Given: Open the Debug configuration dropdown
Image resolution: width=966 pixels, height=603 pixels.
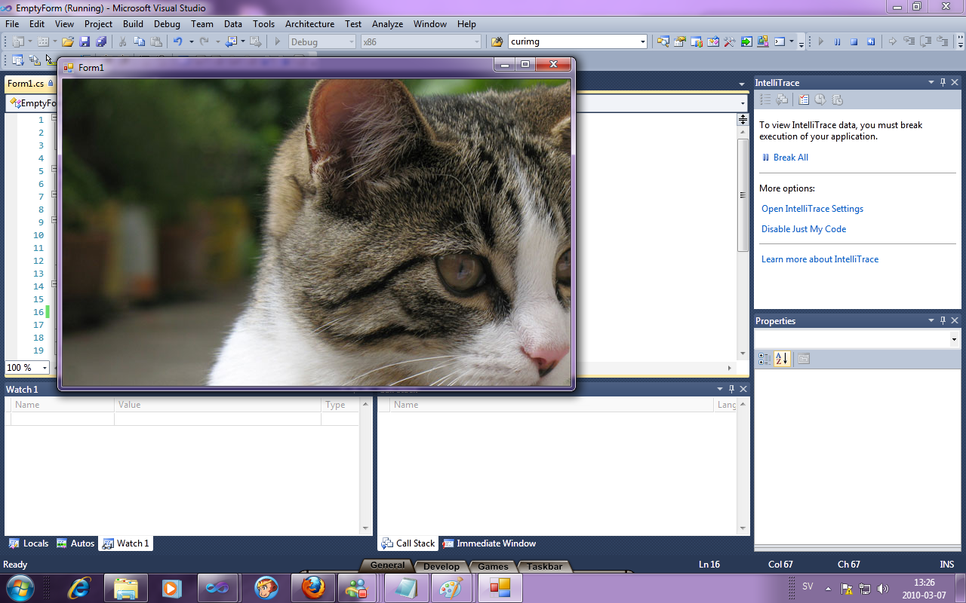Looking at the screenshot, I should coord(351,41).
